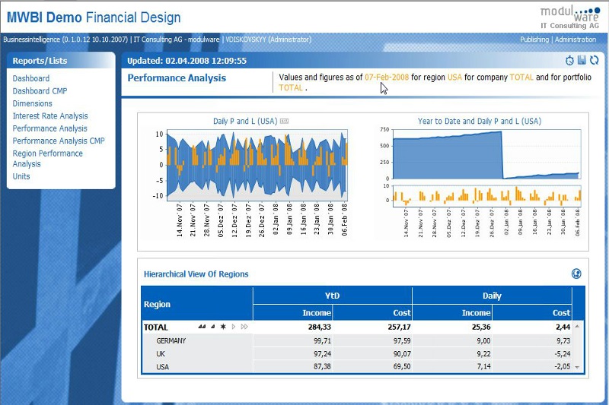Click the YtD Cost column header

[x=372, y=312]
